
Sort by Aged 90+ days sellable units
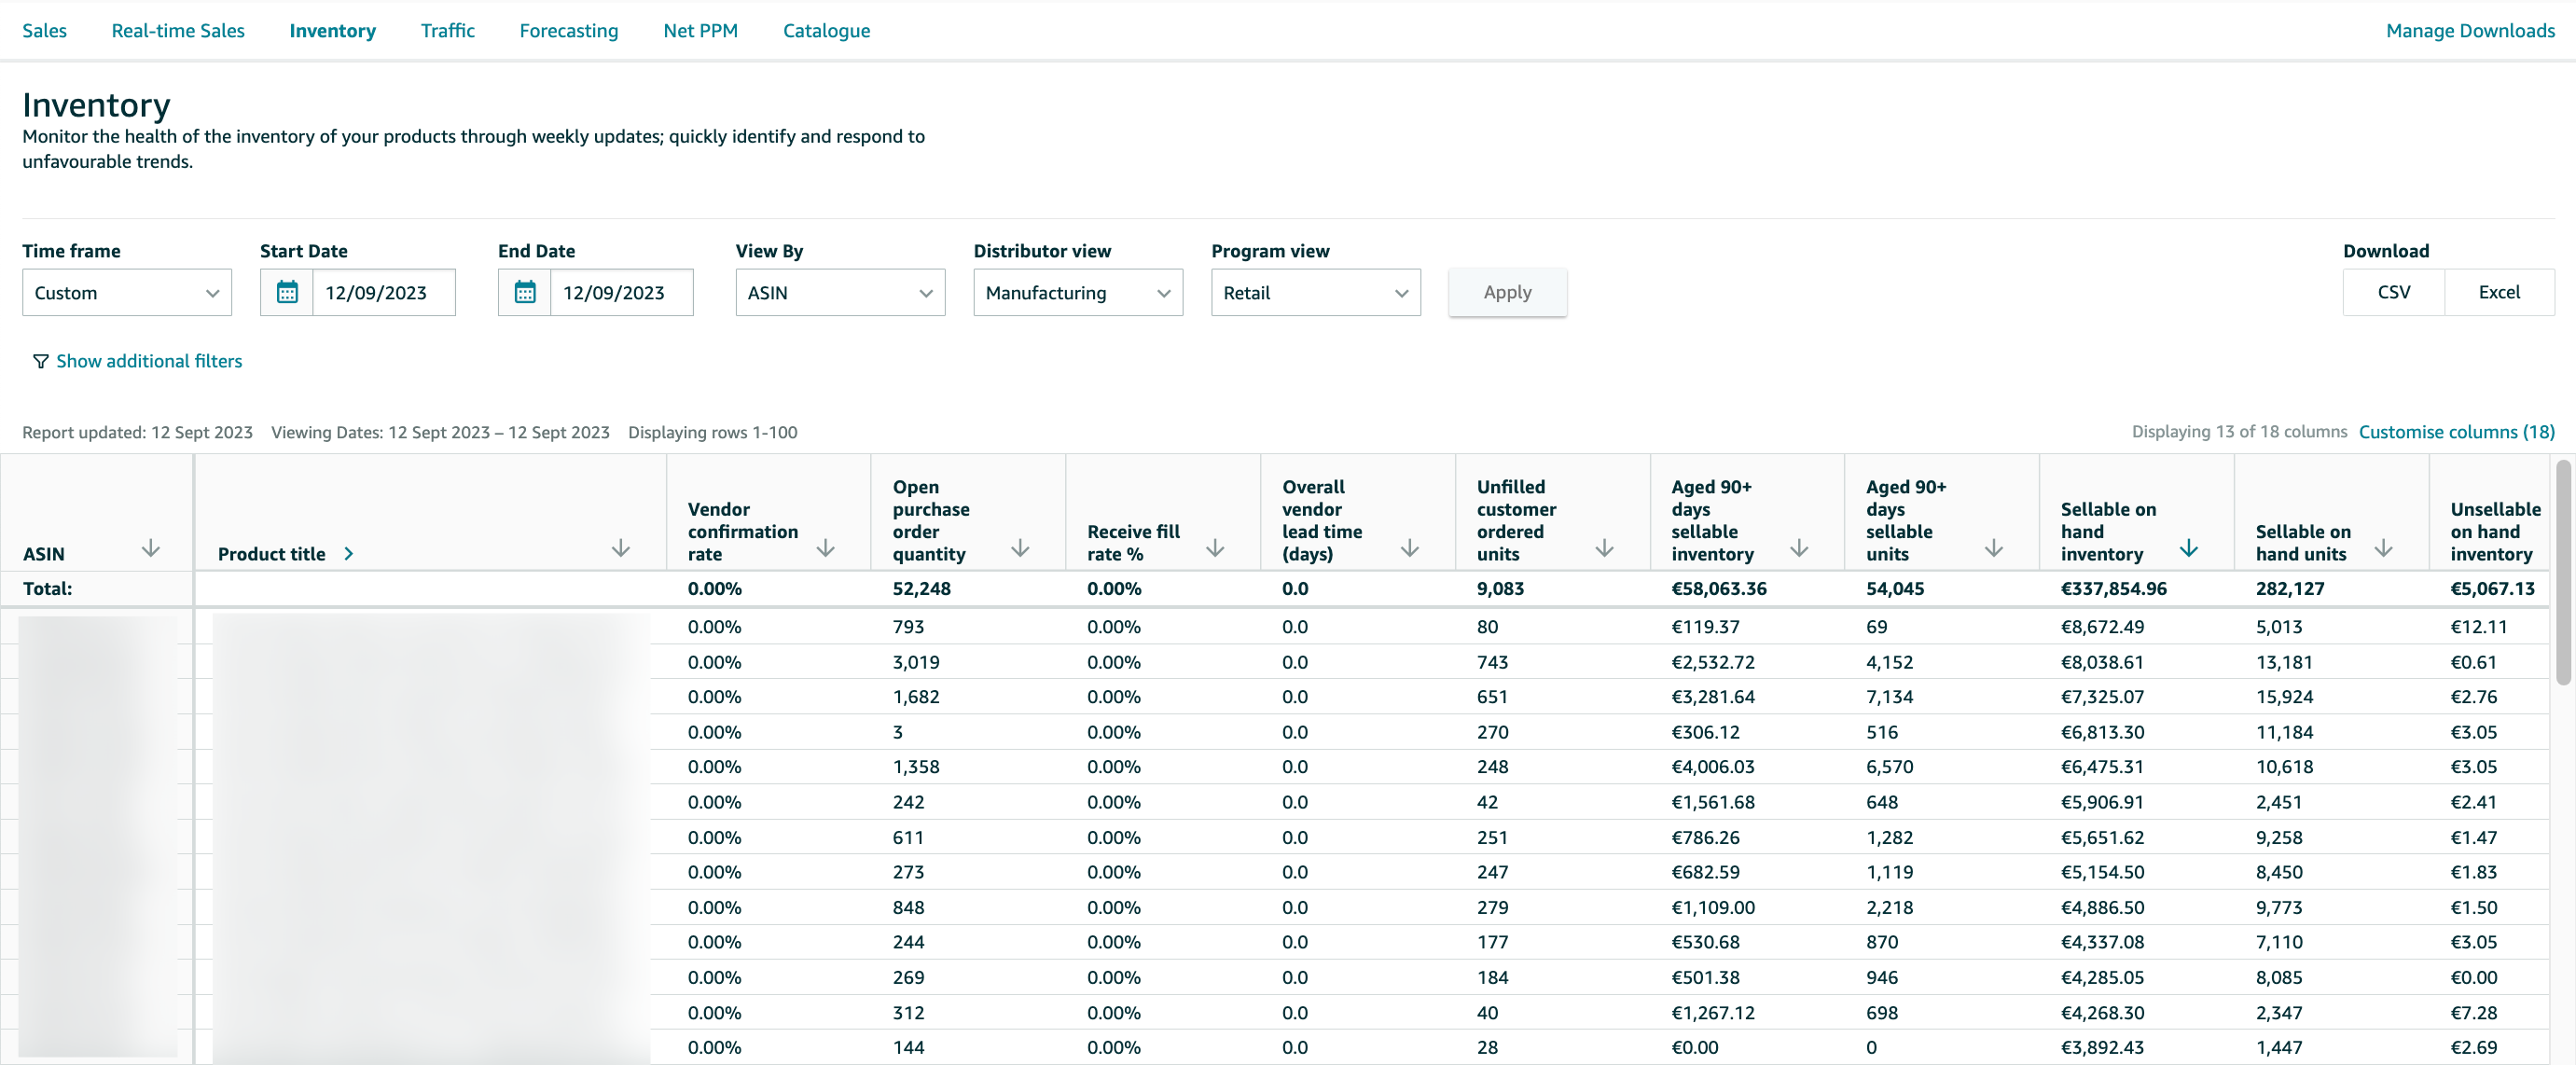1994,549
